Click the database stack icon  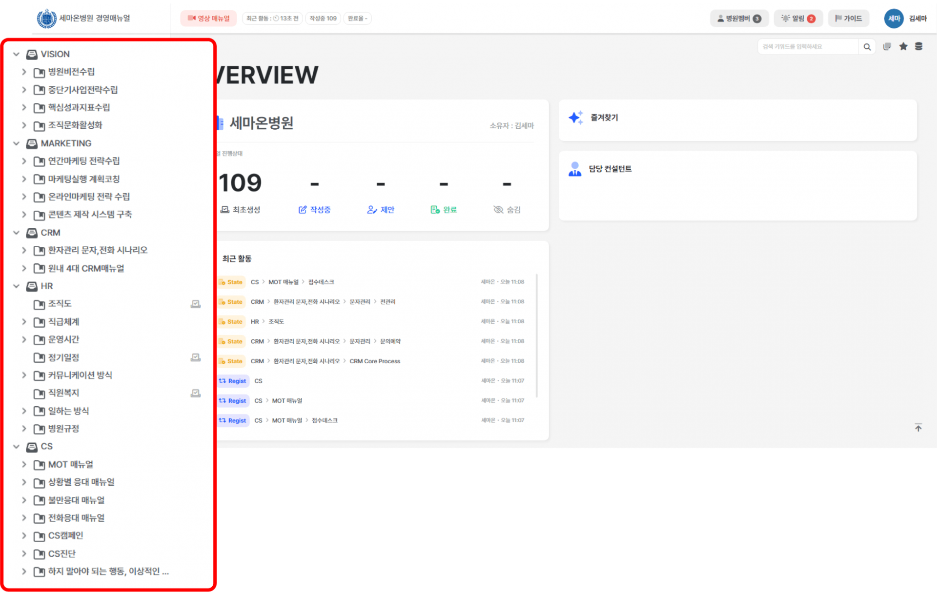(x=918, y=46)
